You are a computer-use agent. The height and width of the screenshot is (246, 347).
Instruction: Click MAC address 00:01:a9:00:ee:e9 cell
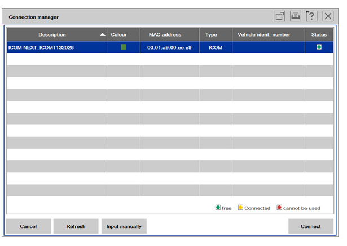(x=169, y=47)
